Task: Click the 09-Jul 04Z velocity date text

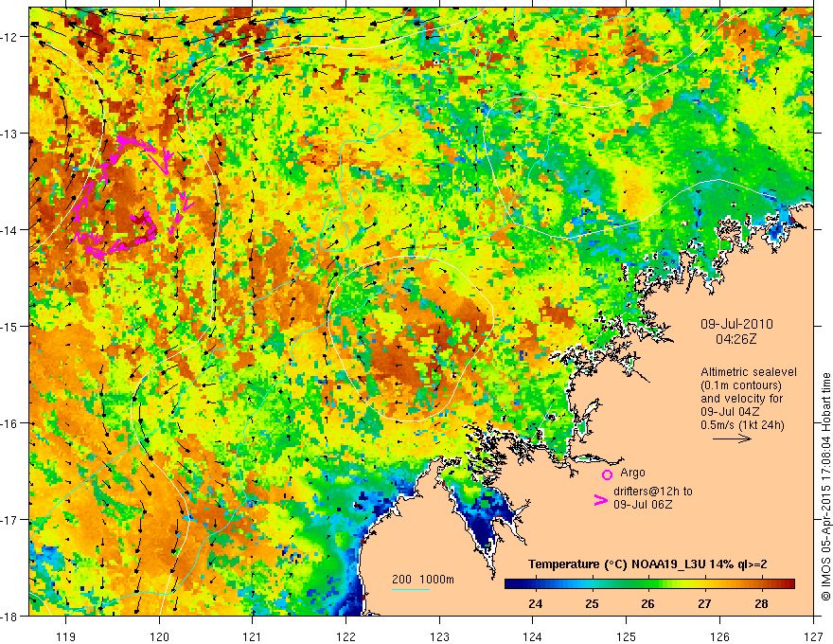Action: click(730, 412)
